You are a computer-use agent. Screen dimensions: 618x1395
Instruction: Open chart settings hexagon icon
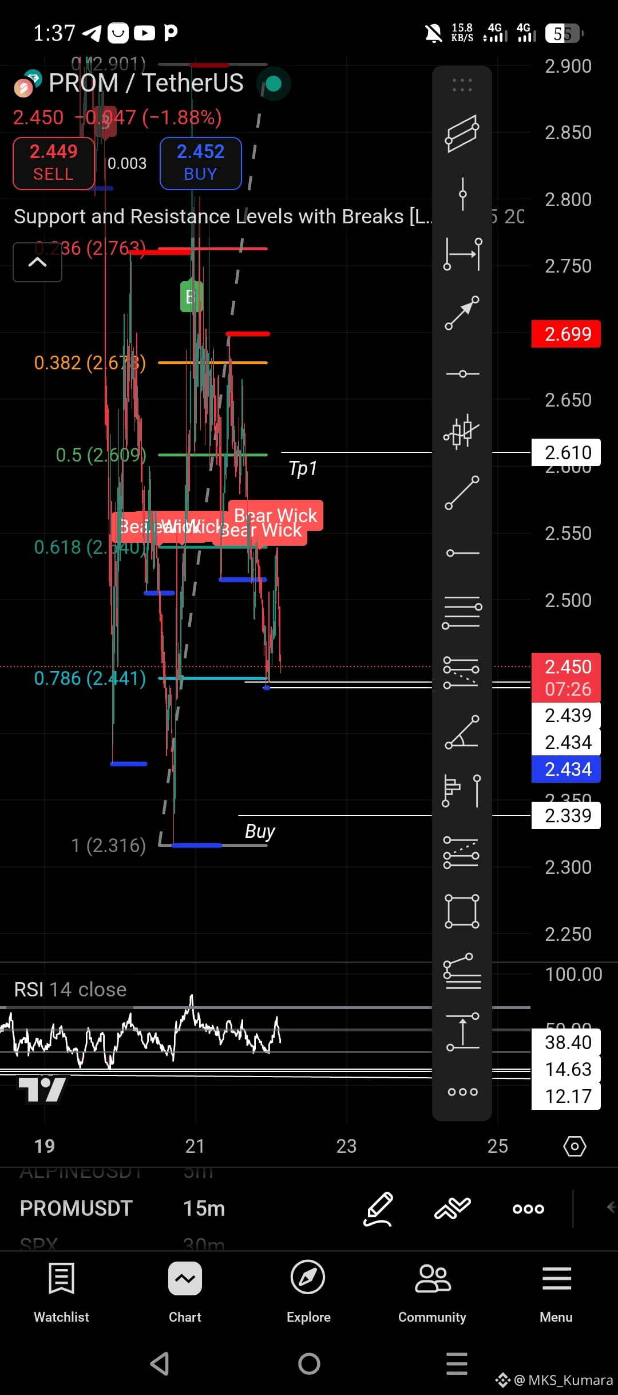(575, 1146)
